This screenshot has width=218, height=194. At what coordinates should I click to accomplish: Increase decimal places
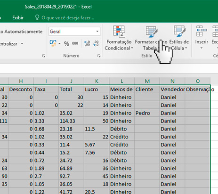pos(87,43)
